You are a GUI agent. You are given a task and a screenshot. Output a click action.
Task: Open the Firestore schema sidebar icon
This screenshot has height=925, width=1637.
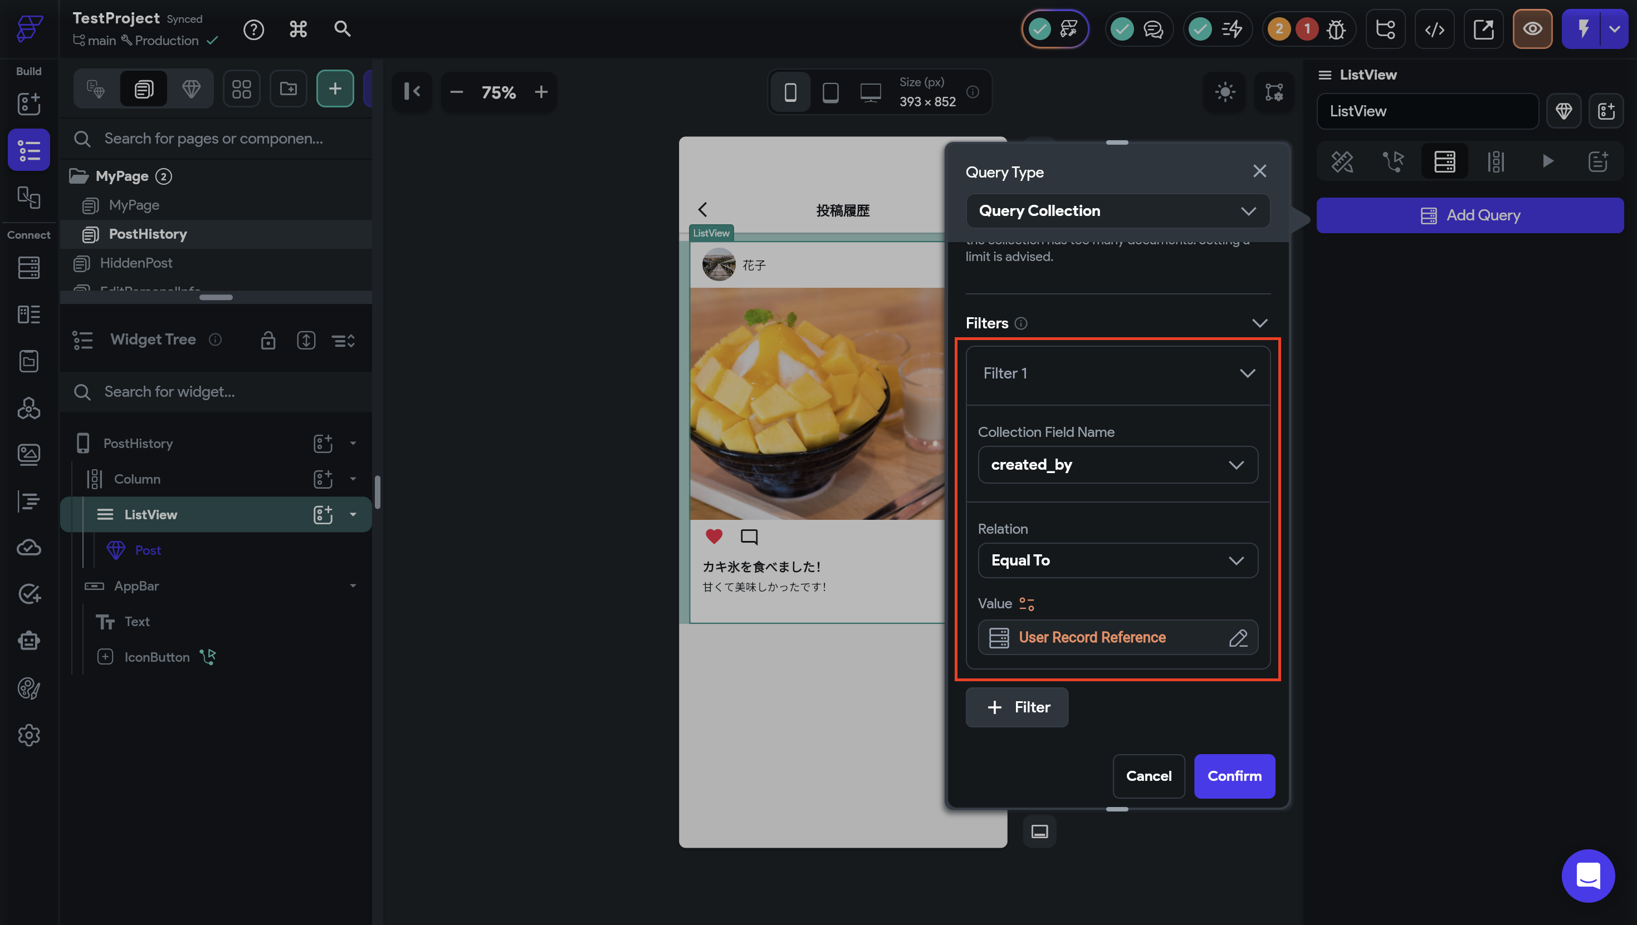[x=28, y=268]
